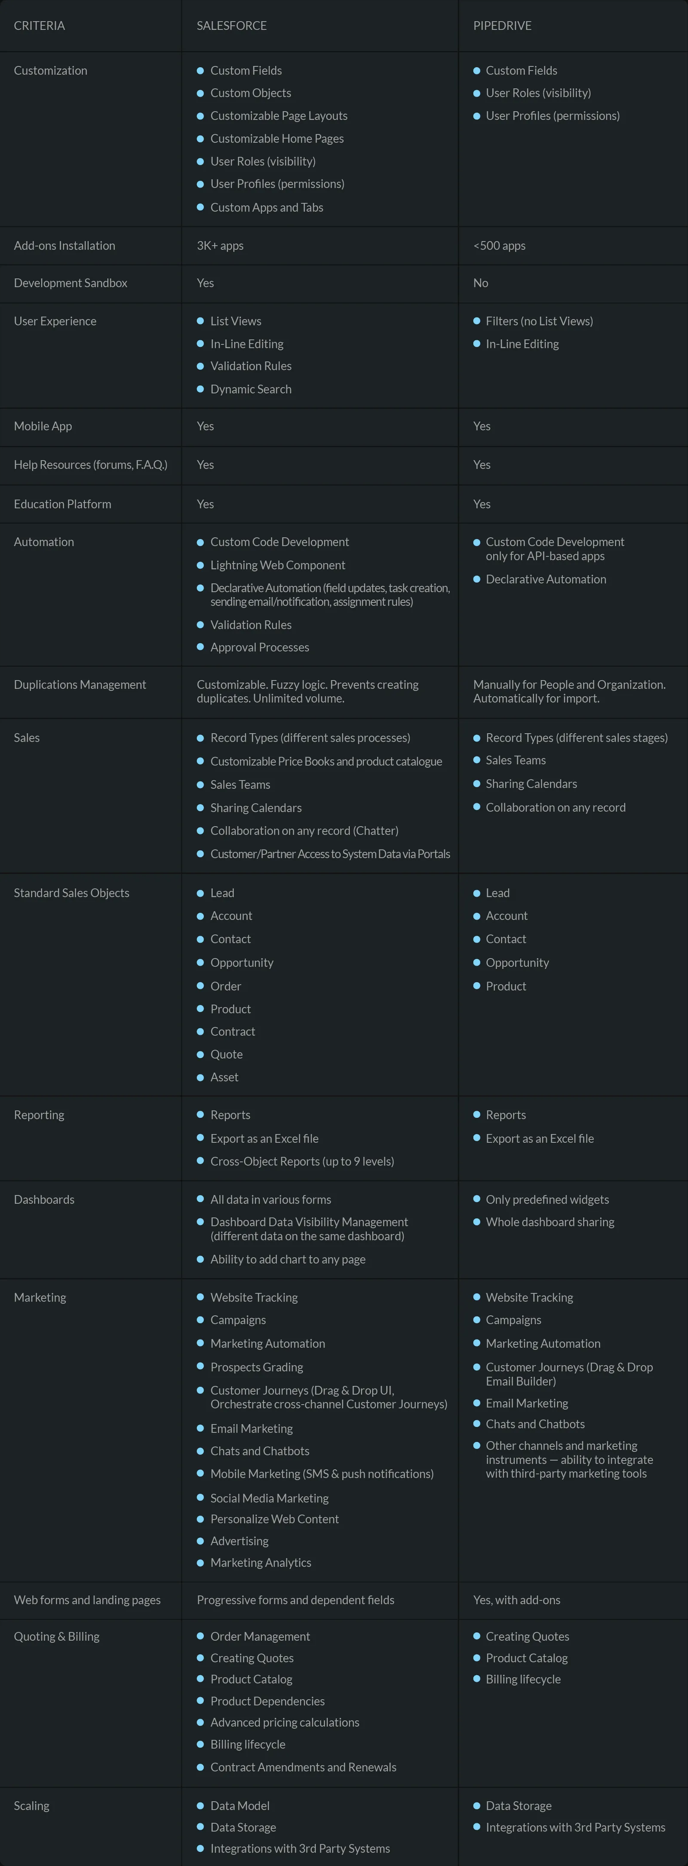The height and width of the screenshot is (1866, 688).
Task: Click the 'Add-ons Installation' row label
Action: (x=64, y=245)
